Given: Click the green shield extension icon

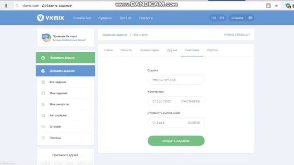Looking at the screenshot, I should 288,6.
